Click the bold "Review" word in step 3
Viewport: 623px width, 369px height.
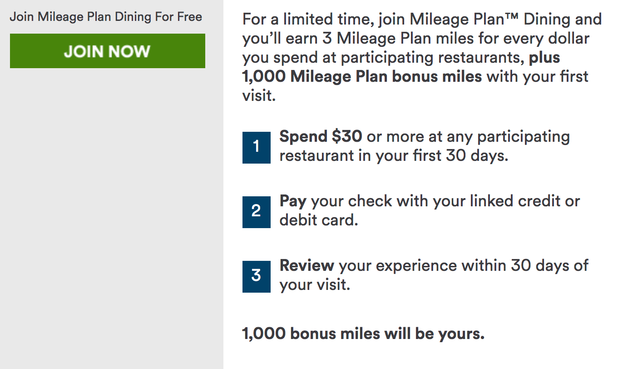click(x=307, y=265)
